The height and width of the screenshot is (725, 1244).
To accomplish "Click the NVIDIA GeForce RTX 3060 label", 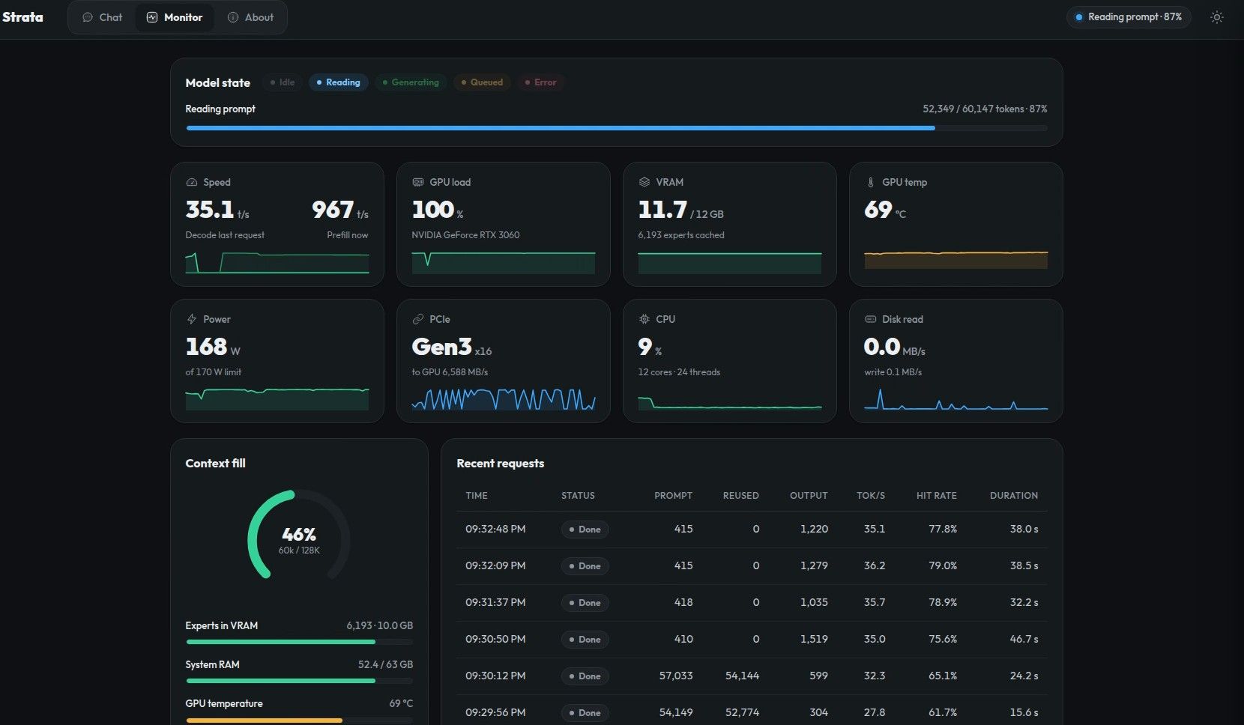I will point(465,235).
